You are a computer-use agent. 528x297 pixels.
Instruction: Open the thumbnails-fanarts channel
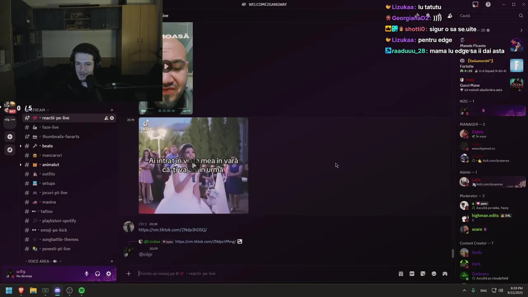click(x=68, y=137)
